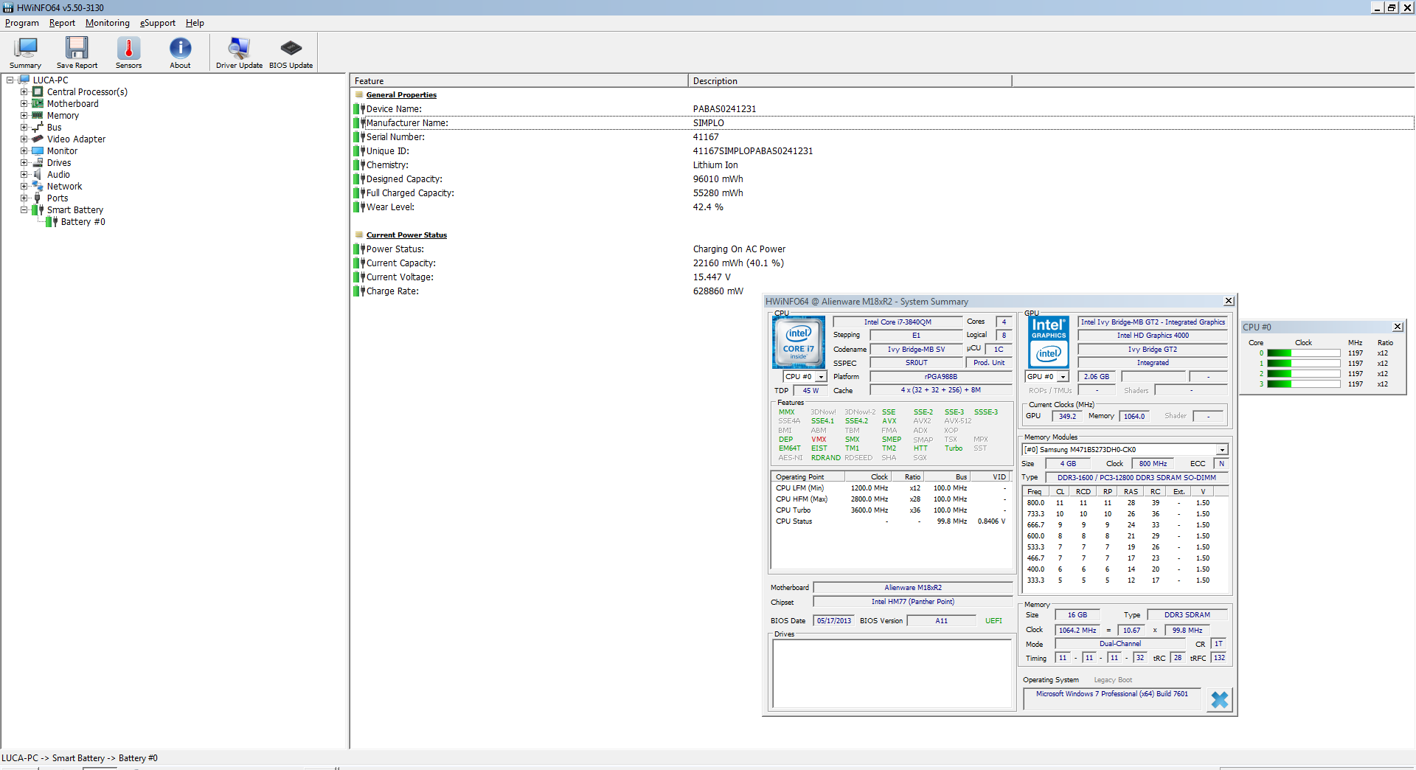The height and width of the screenshot is (770, 1416).
Task: Open the Sensors thermometer icon
Action: point(128,52)
